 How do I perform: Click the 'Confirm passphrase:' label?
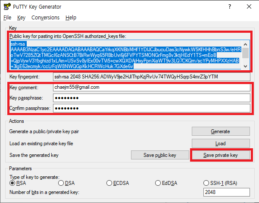click(x=30, y=108)
